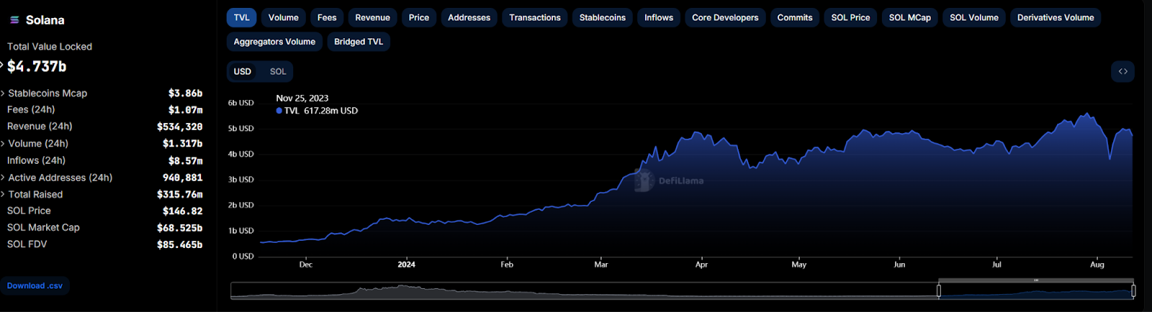Click the selected range top grip bar
This screenshot has width=1152, height=312.
1036,280
